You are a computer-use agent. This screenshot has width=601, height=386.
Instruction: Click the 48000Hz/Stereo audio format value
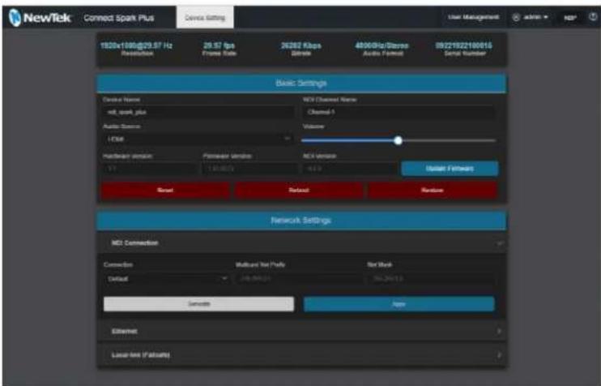tap(382, 45)
